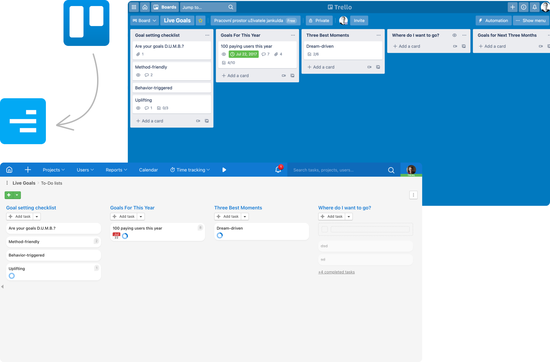
Task: Open Add task arrow under Goals For This Year
Action: pos(141,216)
